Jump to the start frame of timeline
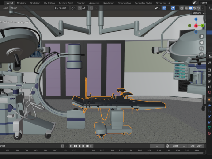212x159 pixels. [x=71, y=146]
